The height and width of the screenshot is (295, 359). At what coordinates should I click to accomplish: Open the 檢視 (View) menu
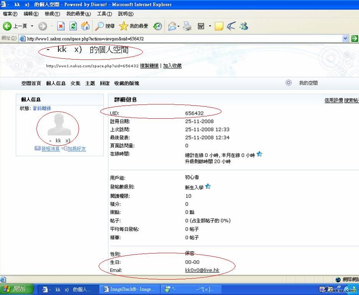coord(52,14)
